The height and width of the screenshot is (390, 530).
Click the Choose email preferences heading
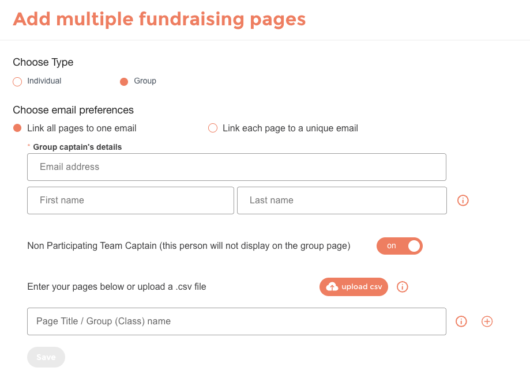coord(73,110)
